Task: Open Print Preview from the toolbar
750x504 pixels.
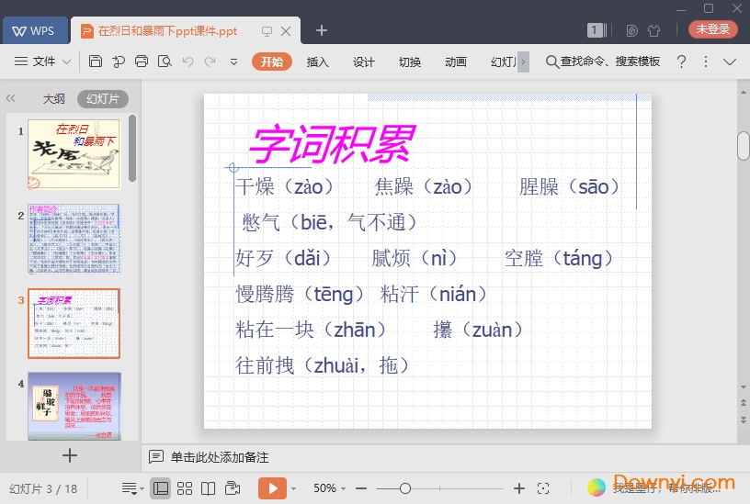Action: click(x=165, y=62)
